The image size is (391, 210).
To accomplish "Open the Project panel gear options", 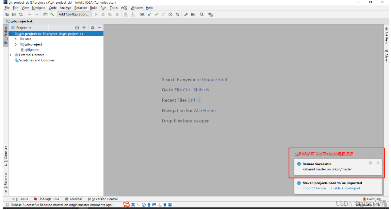I will pyautogui.click(x=93, y=27).
